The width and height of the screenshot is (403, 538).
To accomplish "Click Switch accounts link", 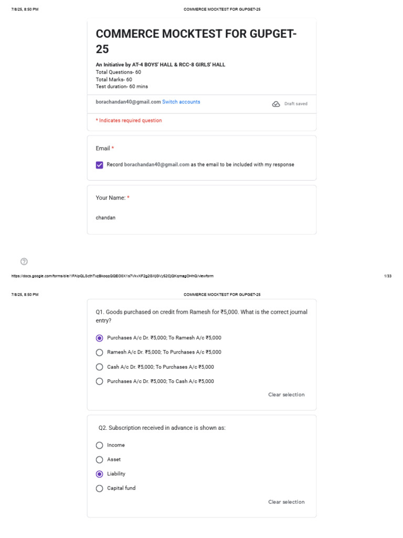I will [x=181, y=102].
